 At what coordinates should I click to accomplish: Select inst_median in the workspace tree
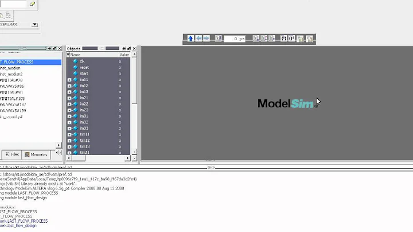[x=10, y=68]
